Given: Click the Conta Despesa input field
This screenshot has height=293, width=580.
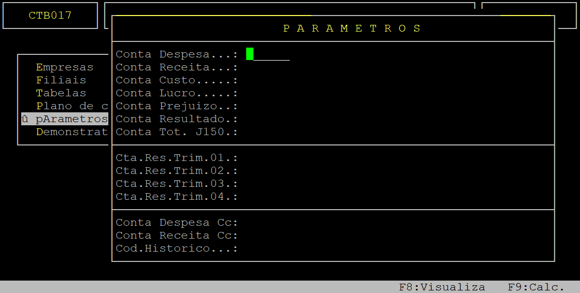Looking at the screenshot, I should pos(268,54).
